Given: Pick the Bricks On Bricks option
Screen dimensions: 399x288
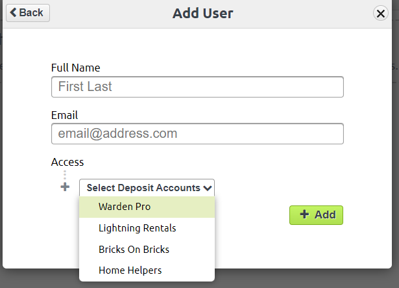Looking at the screenshot, I should (x=147, y=250).
